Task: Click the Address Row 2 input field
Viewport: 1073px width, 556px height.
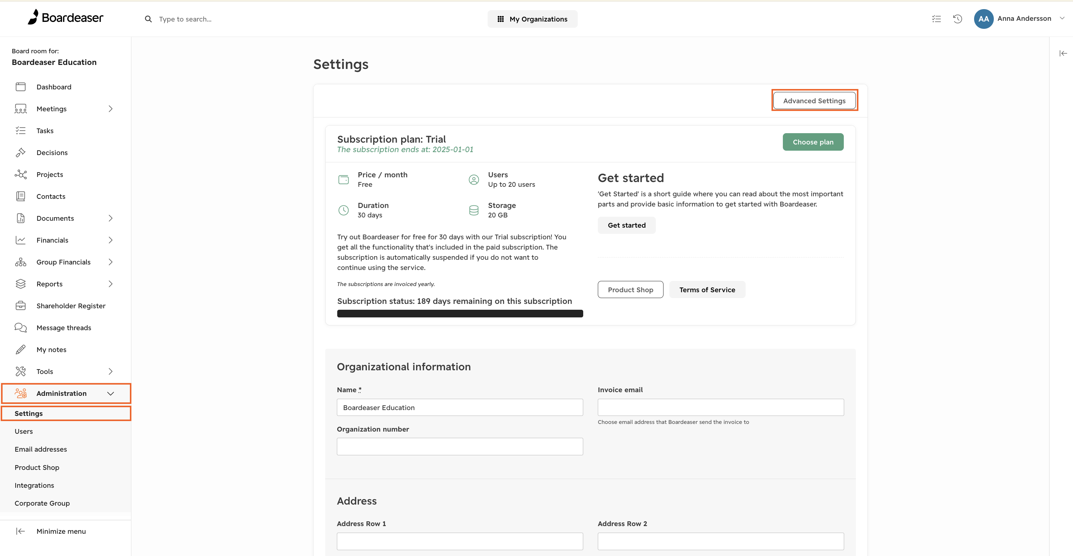Action: point(720,541)
